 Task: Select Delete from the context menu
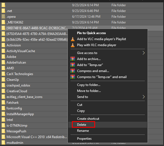(82, 125)
